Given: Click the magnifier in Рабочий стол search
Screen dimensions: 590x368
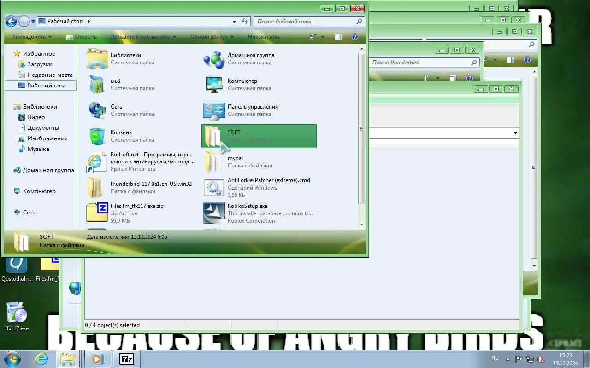Looking at the screenshot, I should click(360, 21).
